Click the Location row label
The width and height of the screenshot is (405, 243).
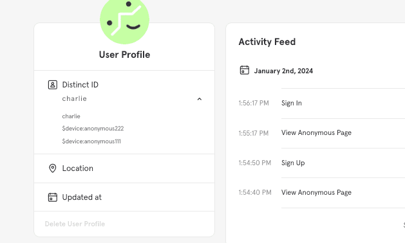pos(78,168)
